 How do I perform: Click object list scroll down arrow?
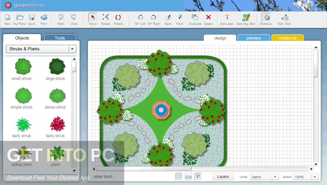[74, 171]
